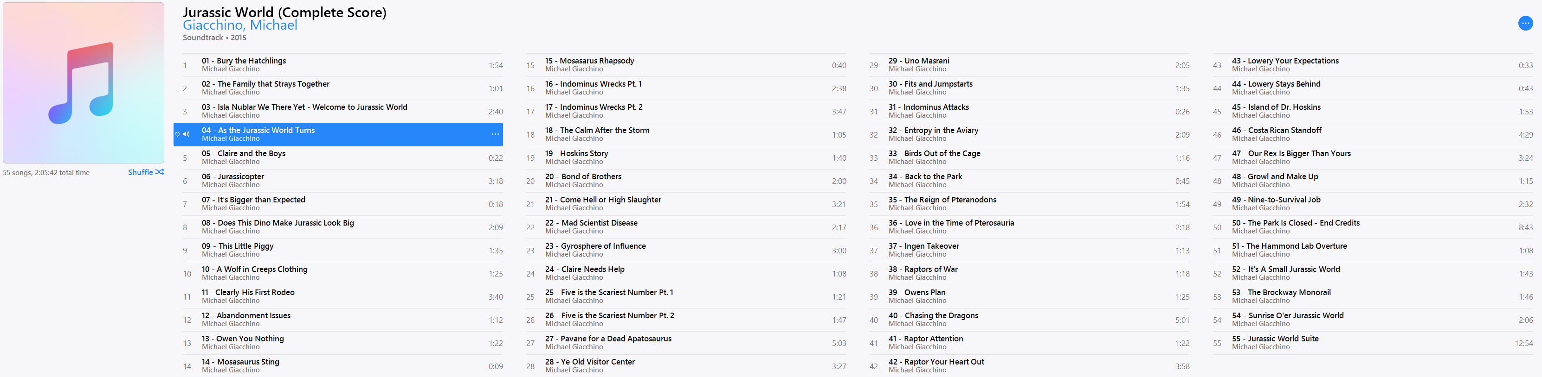Image resolution: width=1542 pixels, height=377 pixels.
Task: Open the blue album options ellipsis button
Action: (x=1525, y=23)
